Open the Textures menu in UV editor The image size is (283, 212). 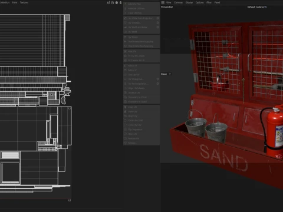click(24, 2)
